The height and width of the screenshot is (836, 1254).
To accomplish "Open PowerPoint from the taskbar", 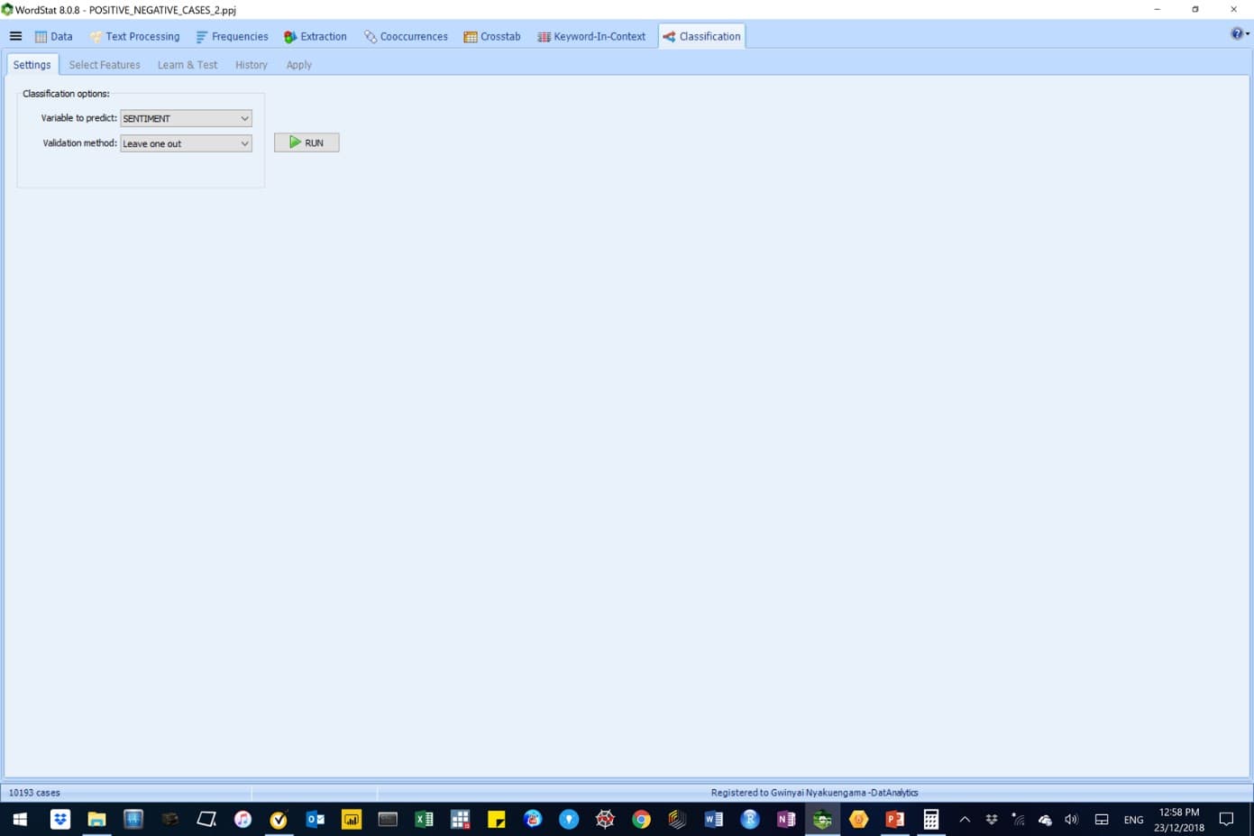I will [894, 819].
